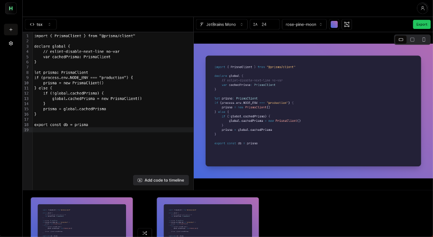This screenshot has height=237, width=433.
Task: Select the second timeline slide thumbnail
Action: [x=207, y=217]
